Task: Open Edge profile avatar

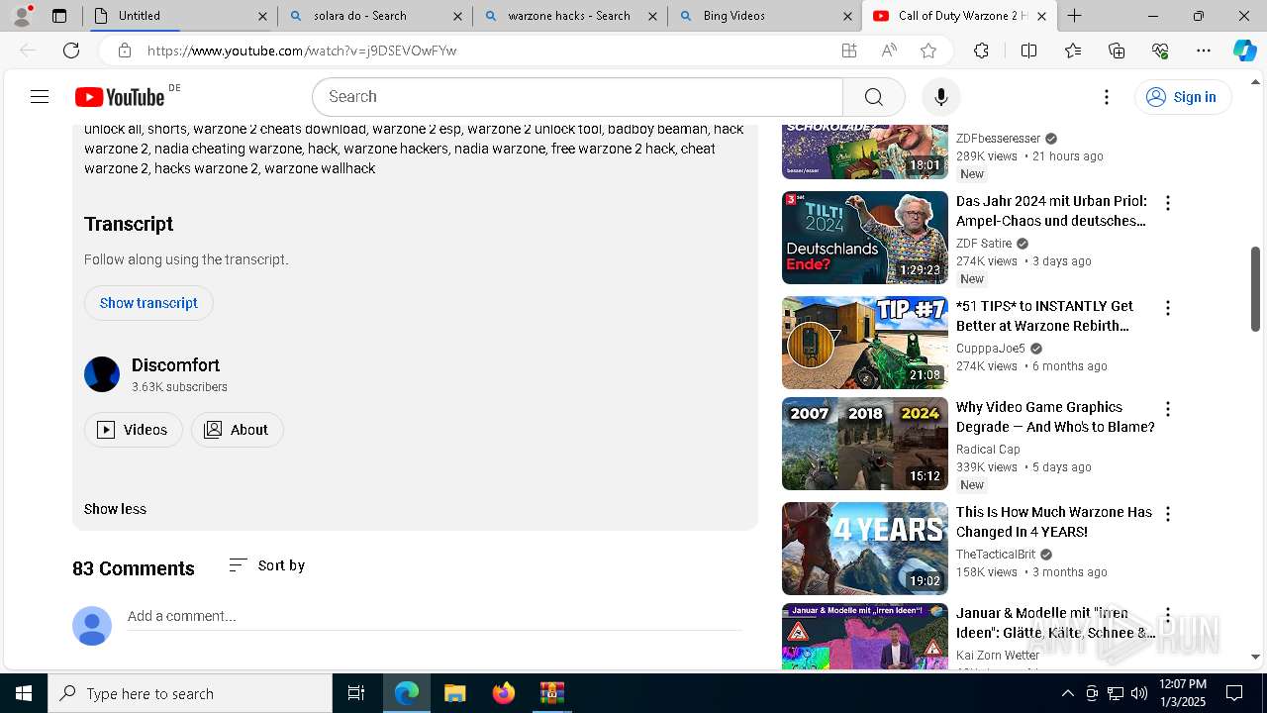Action: (22, 16)
